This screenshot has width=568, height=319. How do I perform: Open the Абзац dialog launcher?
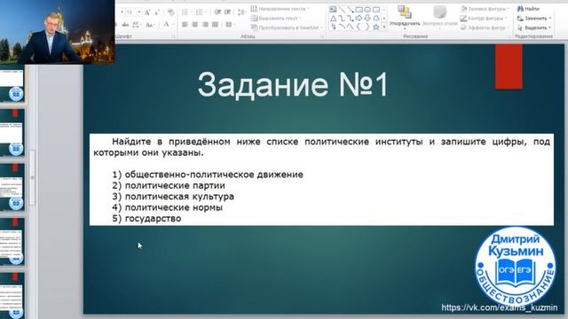click(x=321, y=36)
